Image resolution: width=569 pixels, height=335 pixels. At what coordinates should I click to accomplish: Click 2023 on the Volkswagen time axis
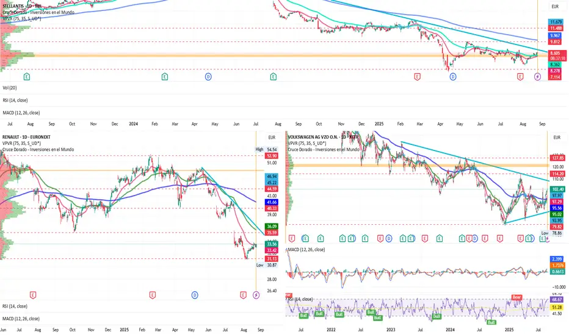point(391,330)
